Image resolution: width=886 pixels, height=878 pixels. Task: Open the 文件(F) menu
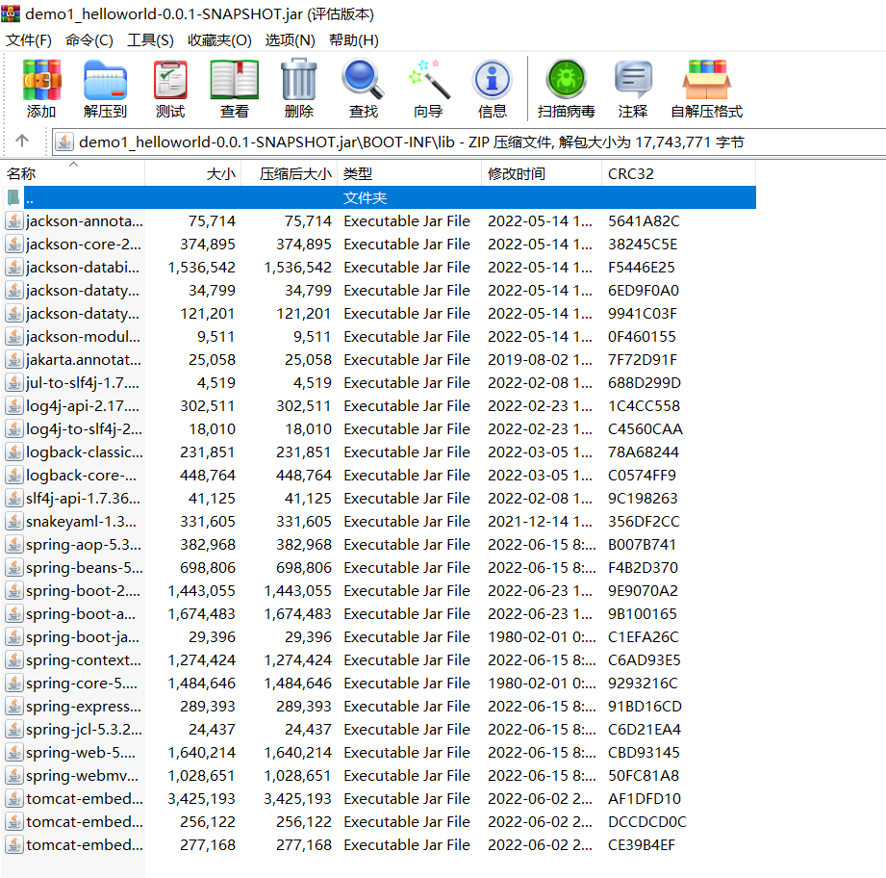[29, 40]
